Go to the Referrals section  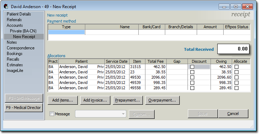pyautogui.click(x=14, y=20)
